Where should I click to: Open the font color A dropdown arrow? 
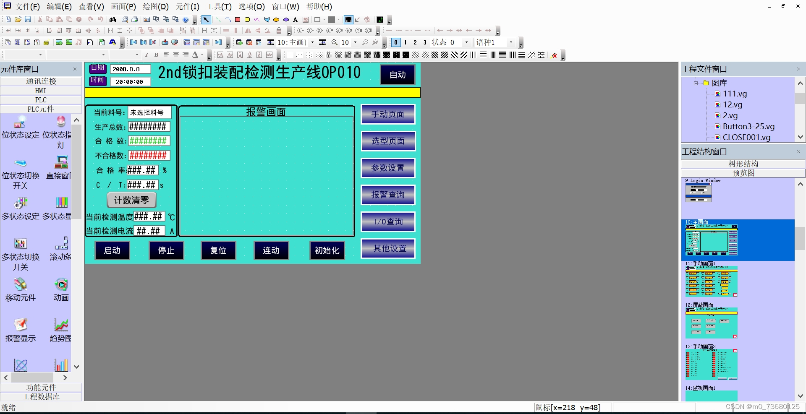click(x=202, y=55)
